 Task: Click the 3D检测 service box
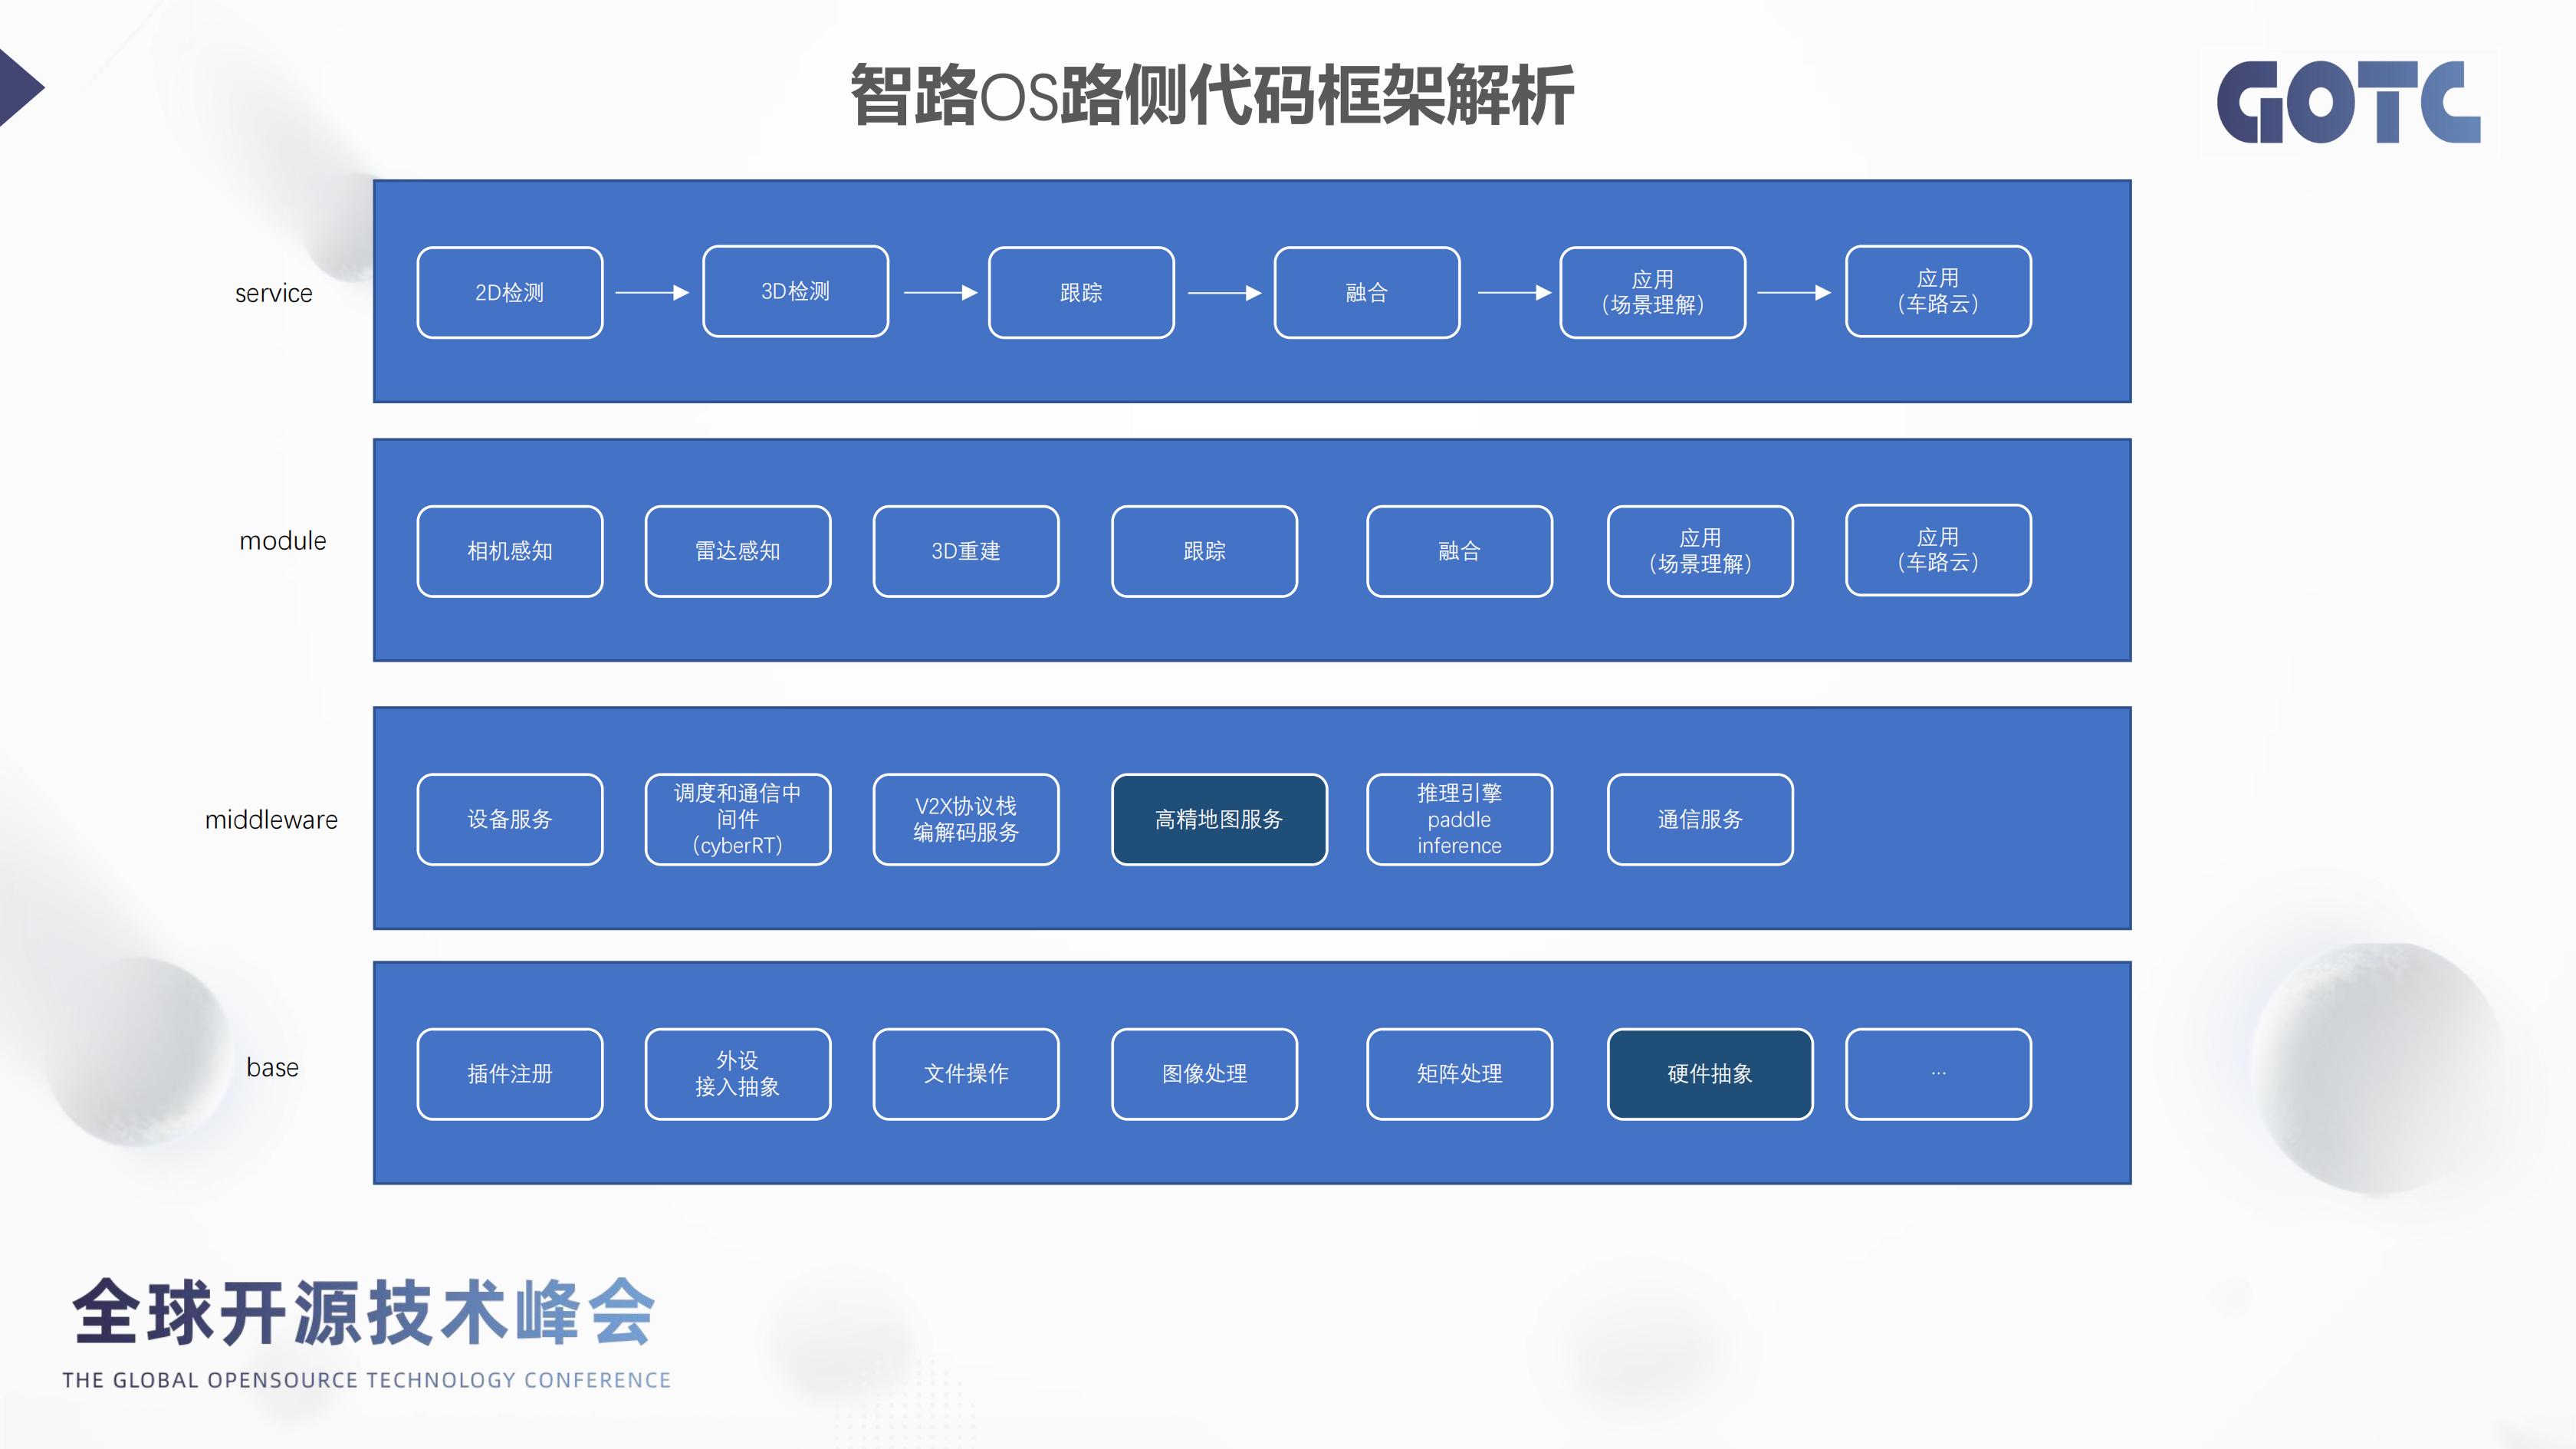click(795, 292)
